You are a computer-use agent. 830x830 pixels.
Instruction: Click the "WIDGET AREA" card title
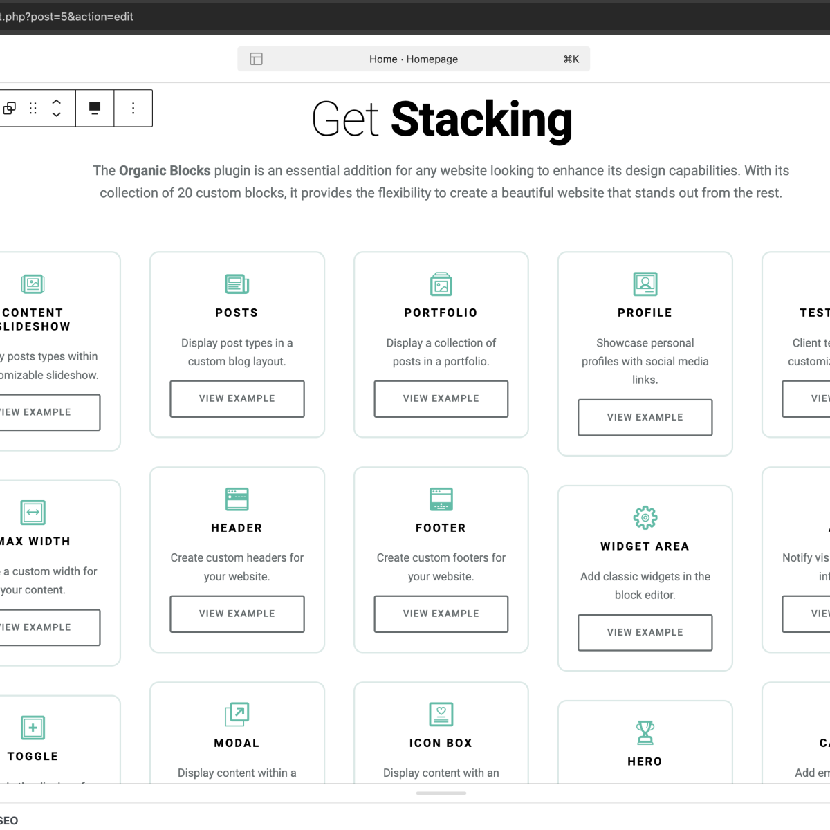click(x=645, y=546)
